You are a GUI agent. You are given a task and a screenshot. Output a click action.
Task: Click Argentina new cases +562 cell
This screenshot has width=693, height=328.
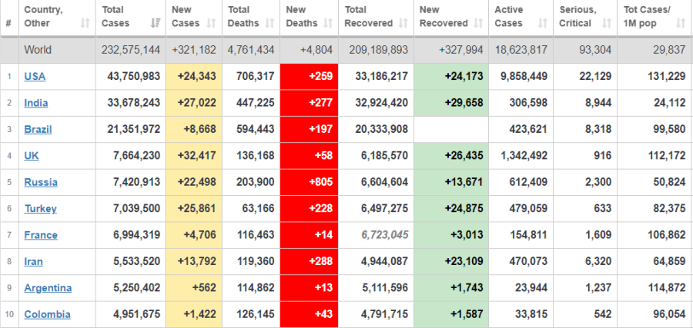coord(193,288)
